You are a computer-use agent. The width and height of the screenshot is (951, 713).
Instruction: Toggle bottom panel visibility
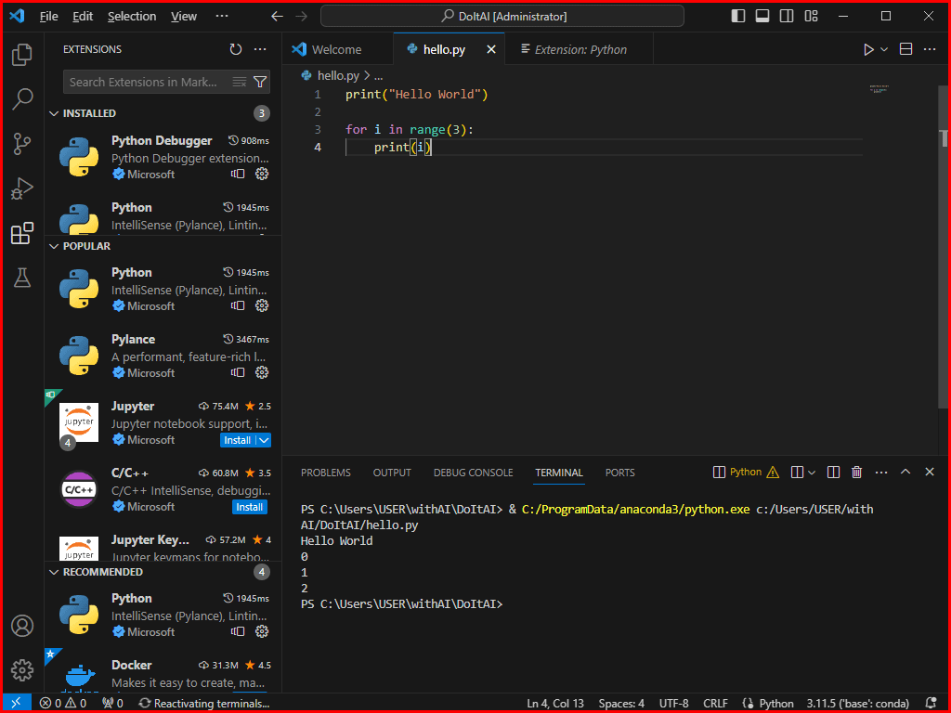pos(762,17)
